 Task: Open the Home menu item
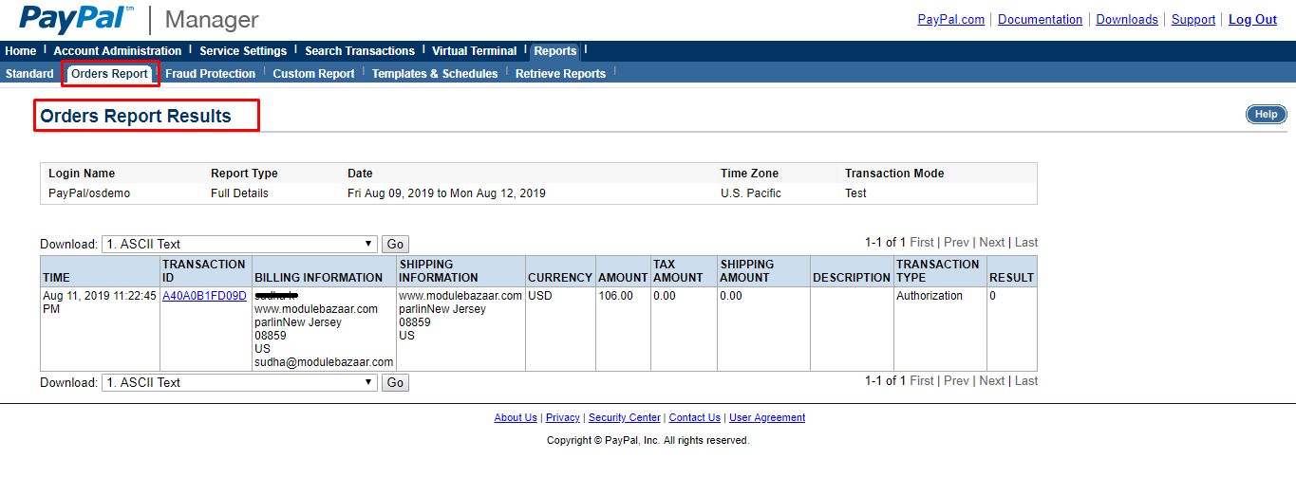tap(21, 51)
